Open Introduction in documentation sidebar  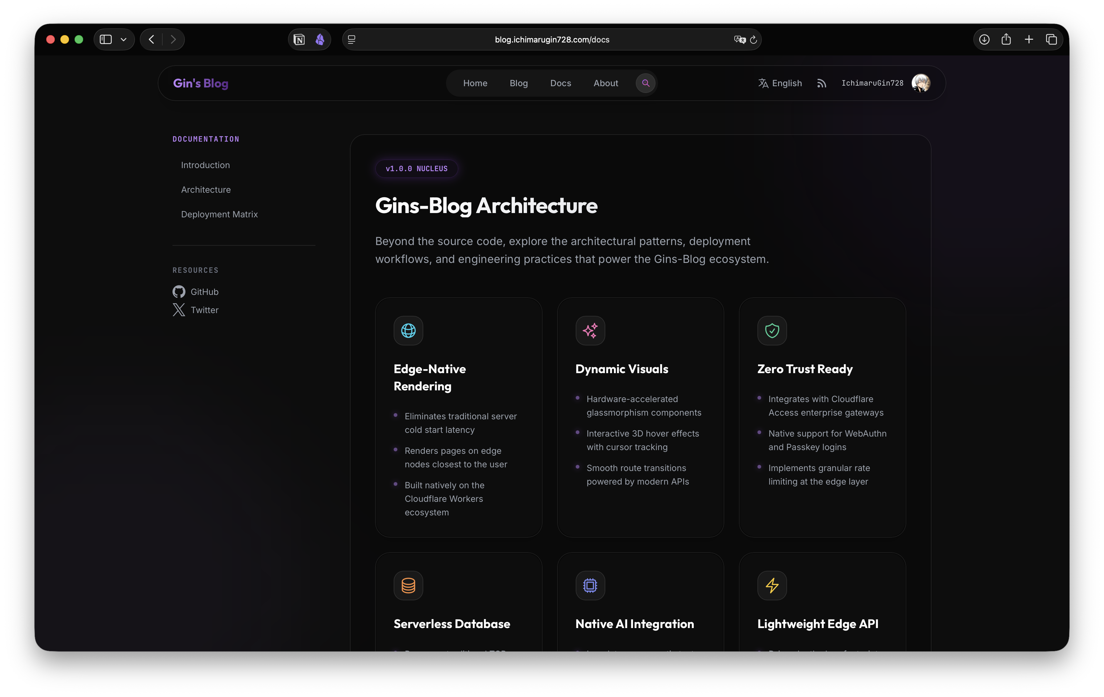pos(205,165)
